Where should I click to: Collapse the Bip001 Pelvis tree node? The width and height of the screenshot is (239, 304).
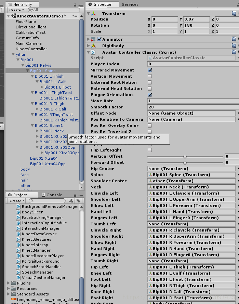(23, 65)
